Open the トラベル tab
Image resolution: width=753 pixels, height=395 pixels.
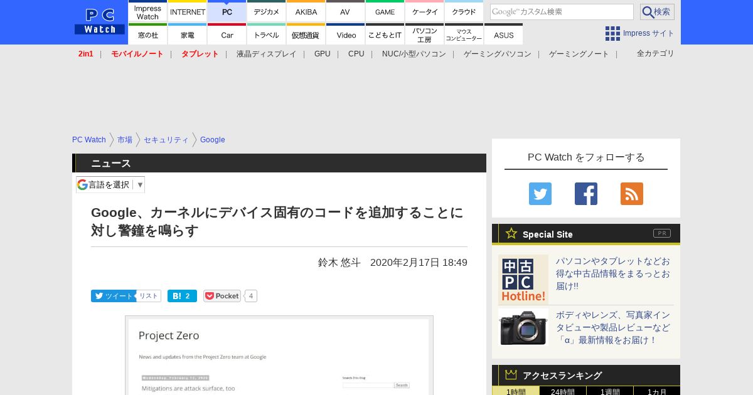[x=267, y=34]
